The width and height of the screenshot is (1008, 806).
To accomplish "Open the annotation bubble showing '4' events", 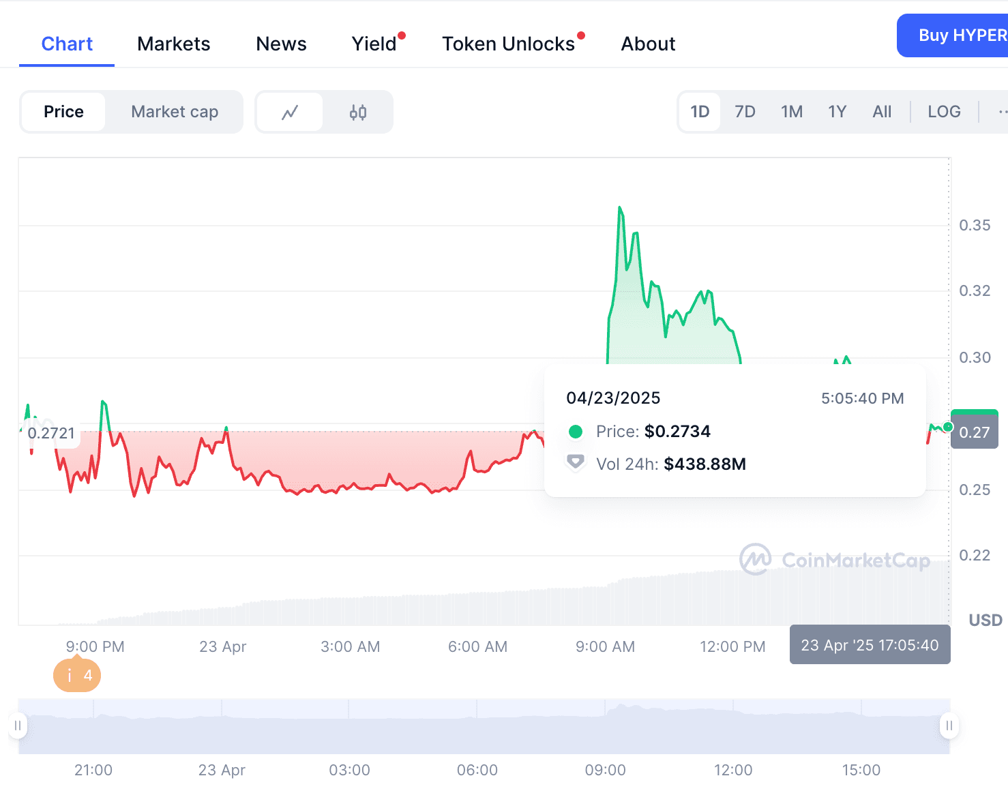I will [x=76, y=674].
